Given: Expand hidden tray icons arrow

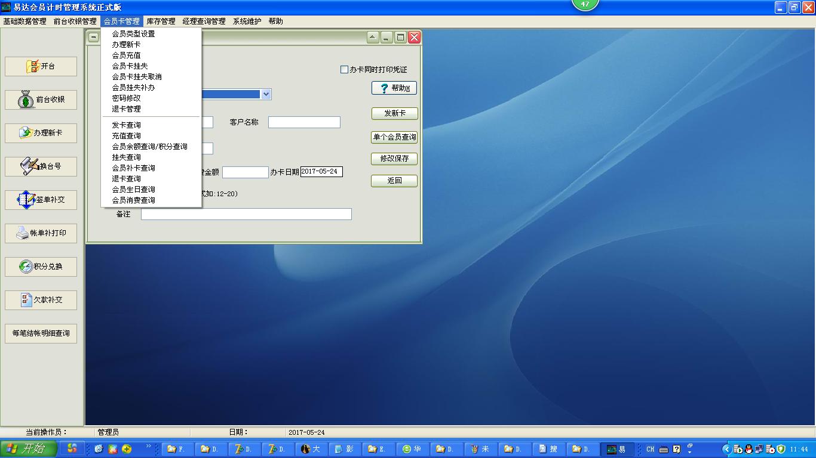Looking at the screenshot, I should pyautogui.click(x=726, y=449).
